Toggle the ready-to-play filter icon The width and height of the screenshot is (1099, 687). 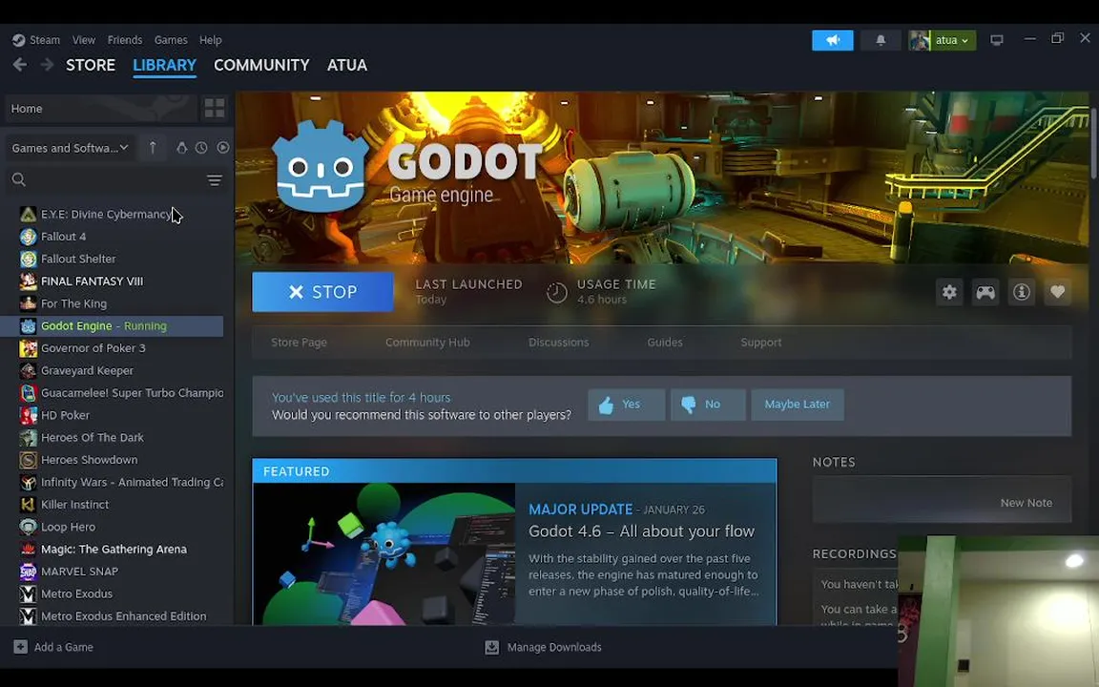point(223,147)
